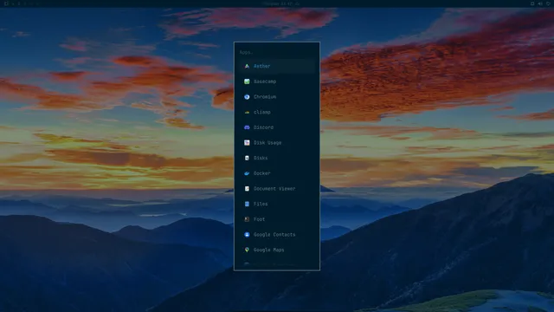Click the volume speaker icon in top bar
The image size is (554, 312).
pyautogui.click(x=540, y=3)
